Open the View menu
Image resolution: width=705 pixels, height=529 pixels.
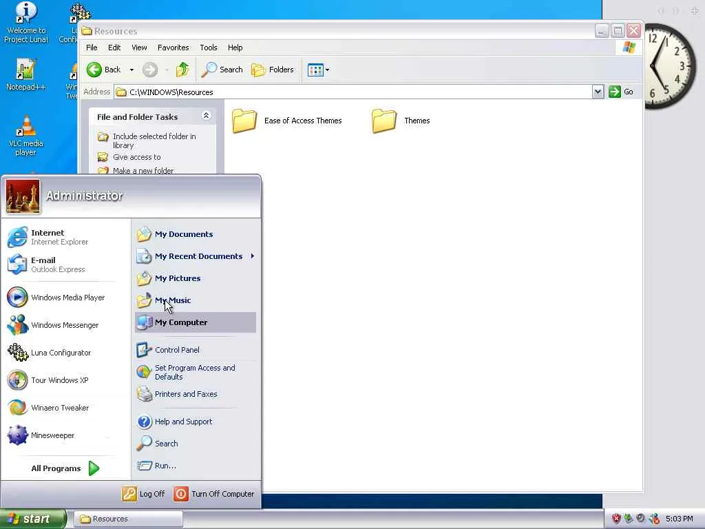[x=139, y=48]
